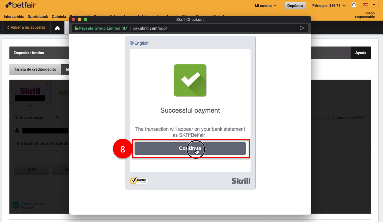The image size is (383, 222).
Task: Refresh the balance with the reload icon
Action: 354,5
